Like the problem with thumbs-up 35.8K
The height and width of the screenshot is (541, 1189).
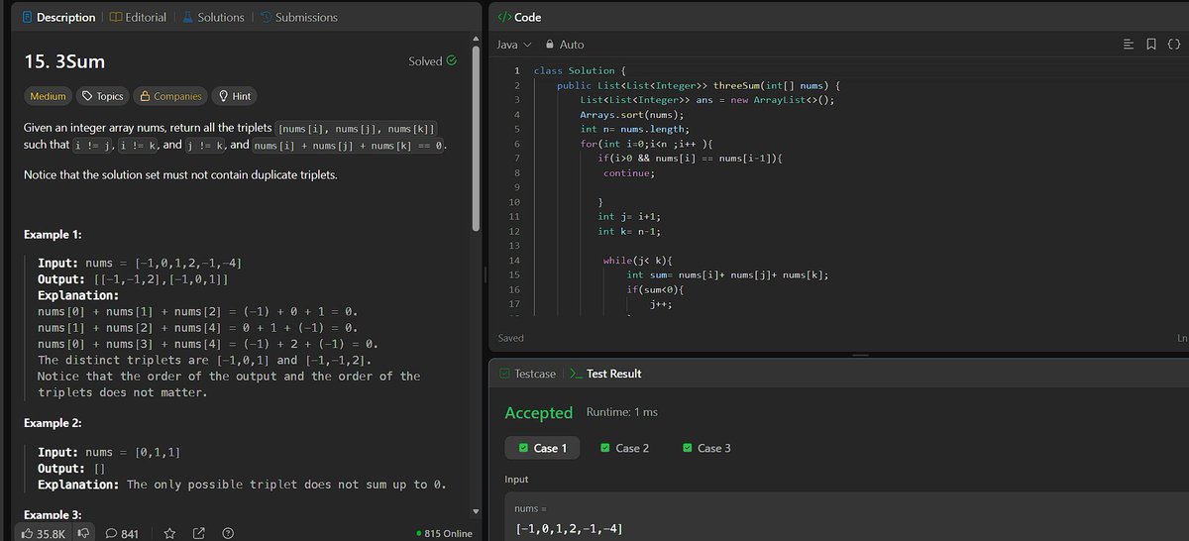43,533
